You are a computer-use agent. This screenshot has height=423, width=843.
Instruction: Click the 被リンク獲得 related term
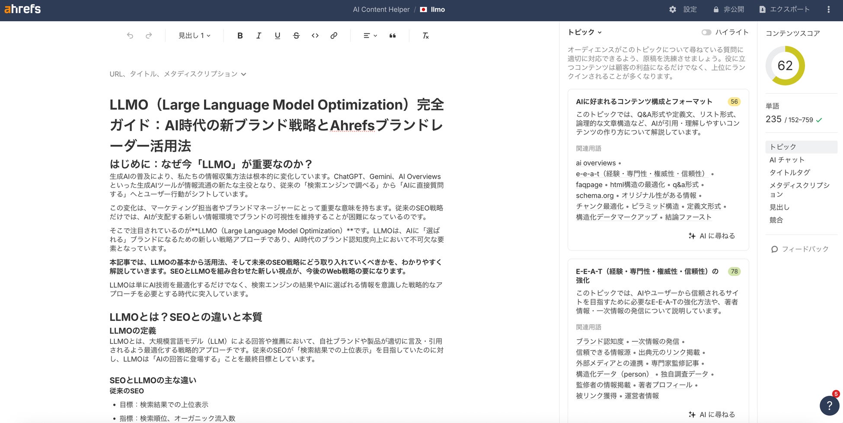597,396
